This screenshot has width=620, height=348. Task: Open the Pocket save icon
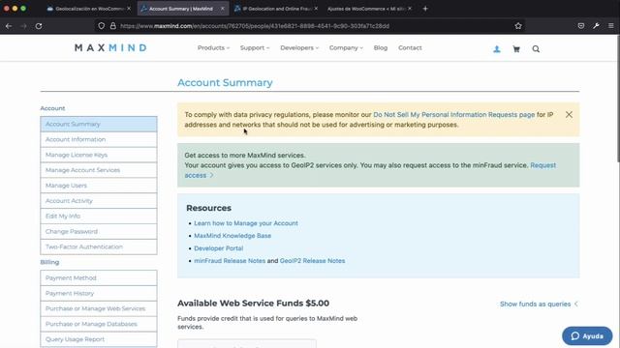click(581, 26)
